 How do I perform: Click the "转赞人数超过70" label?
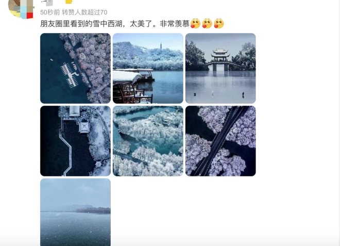tap(84, 12)
